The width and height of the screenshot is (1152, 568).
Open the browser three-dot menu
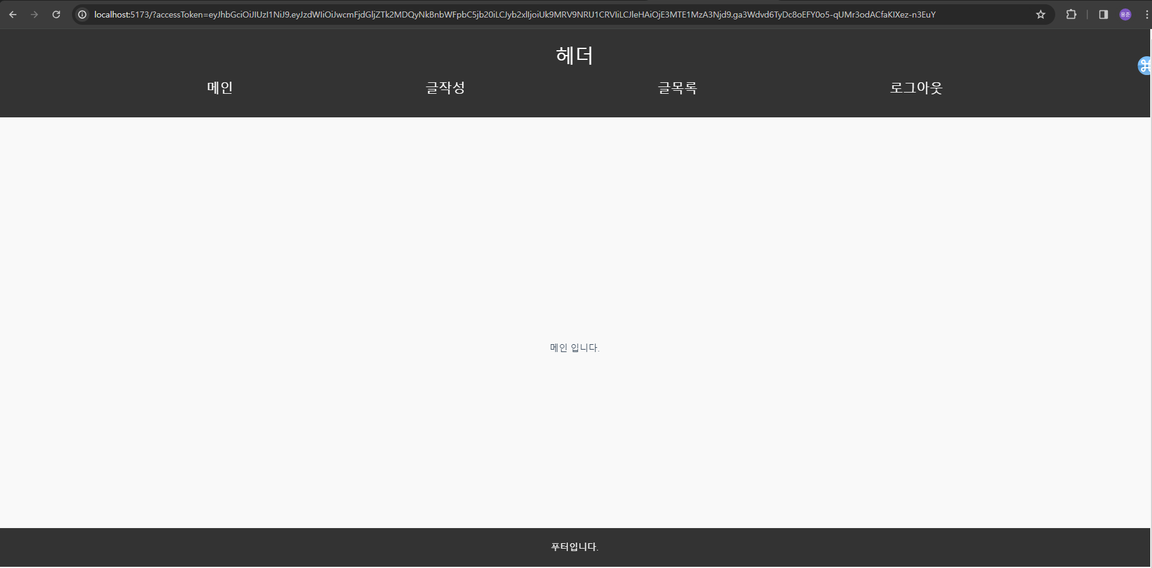coord(1147,15)
